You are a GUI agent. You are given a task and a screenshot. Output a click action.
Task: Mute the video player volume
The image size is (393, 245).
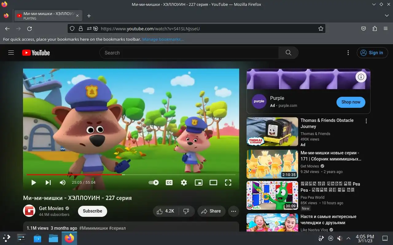tap(63, 183)
